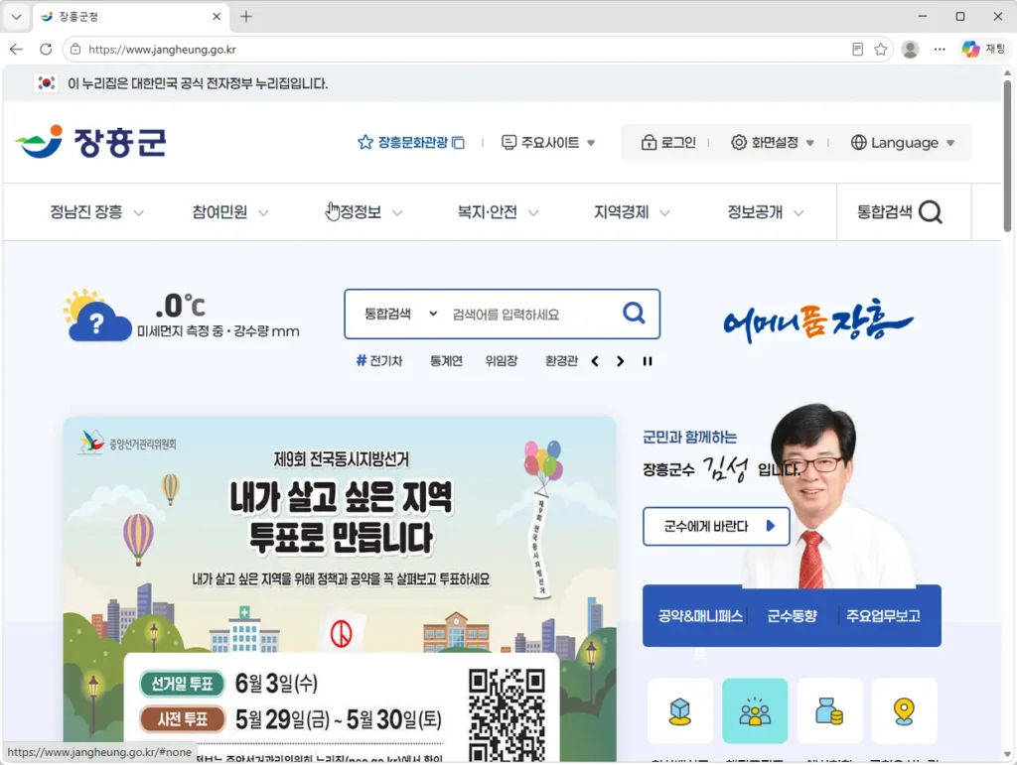Expand 복지·안전 chevron arrow
1017x765 pixels.
[x=533, y=213]
